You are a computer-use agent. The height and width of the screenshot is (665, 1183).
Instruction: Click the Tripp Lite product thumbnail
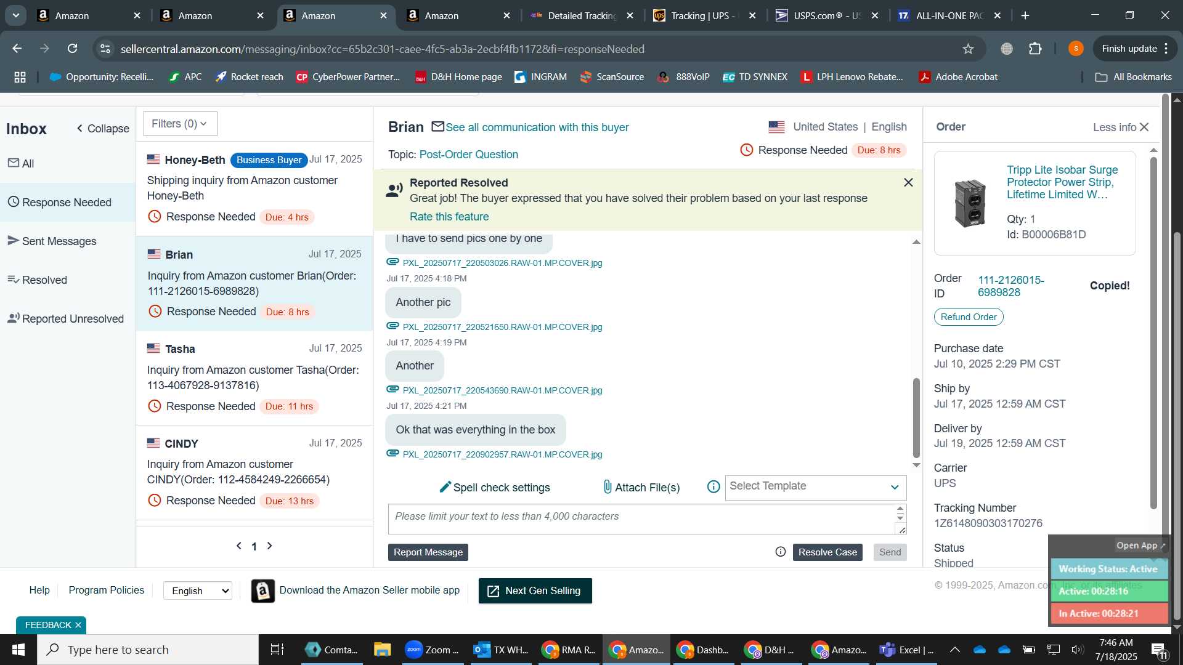click(970, 203)
